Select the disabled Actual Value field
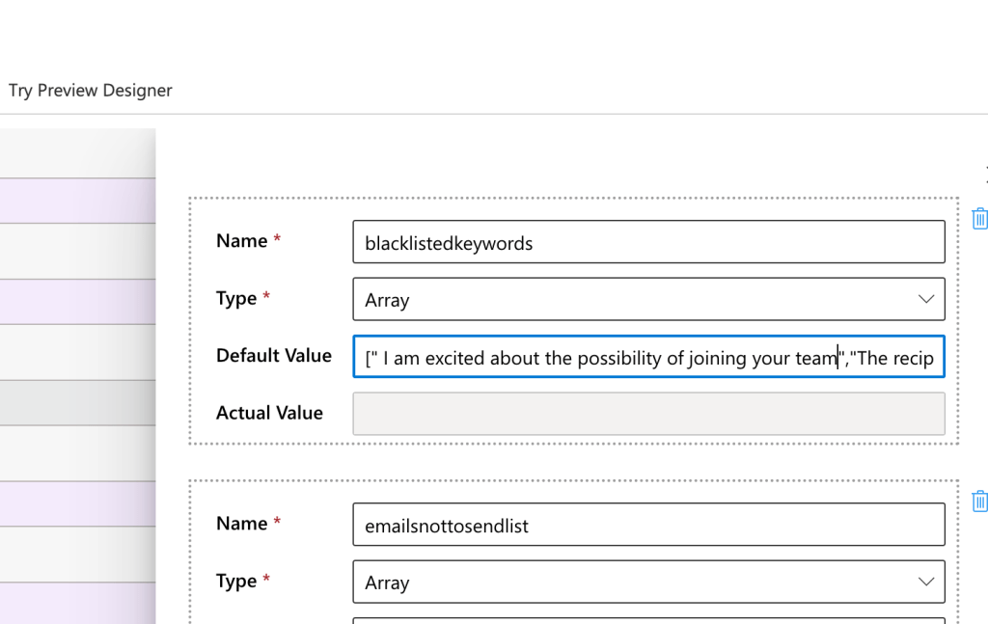The image size is (988, 624). (648, 414)
